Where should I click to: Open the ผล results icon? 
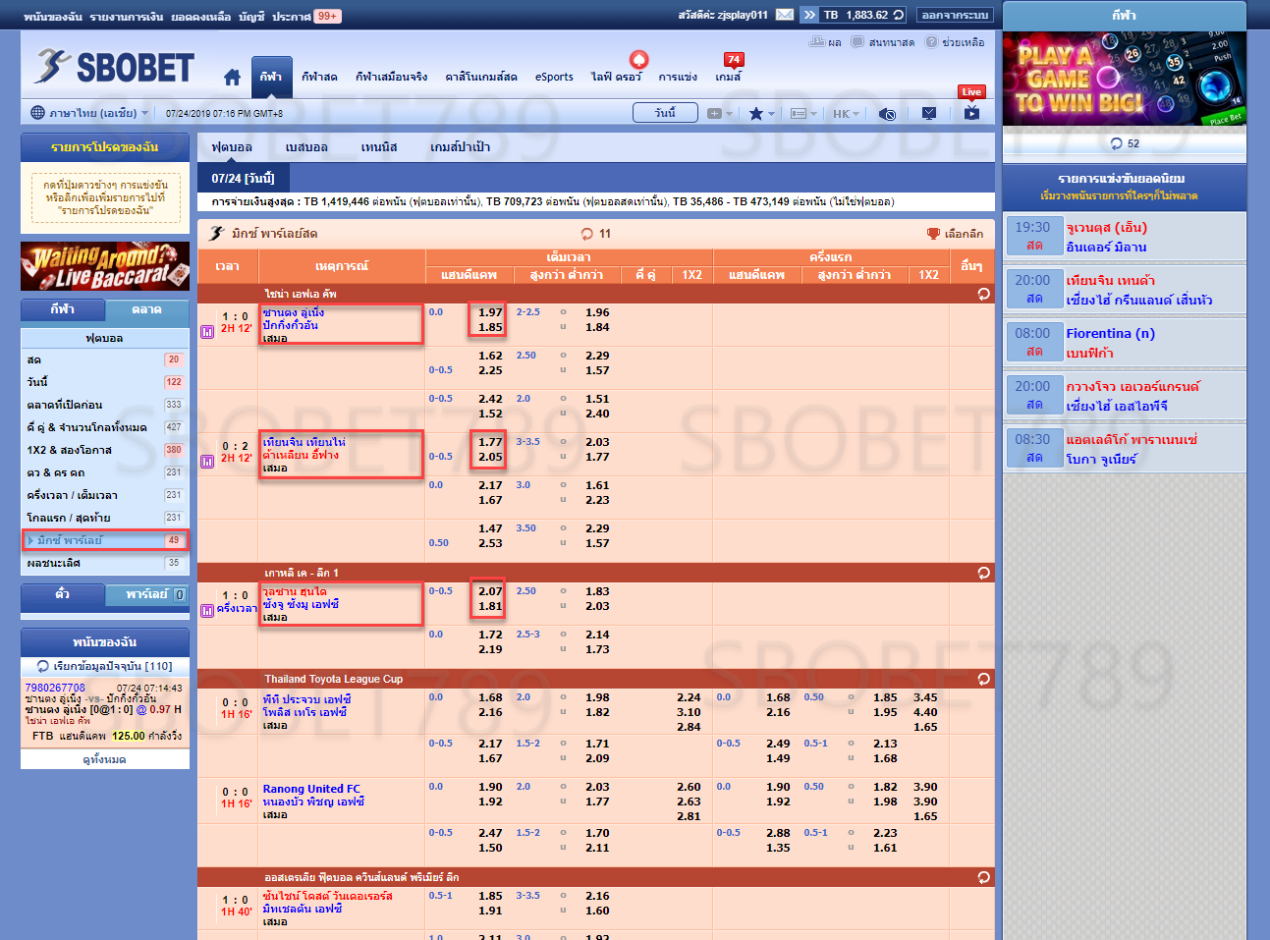(x=816, y=42)
